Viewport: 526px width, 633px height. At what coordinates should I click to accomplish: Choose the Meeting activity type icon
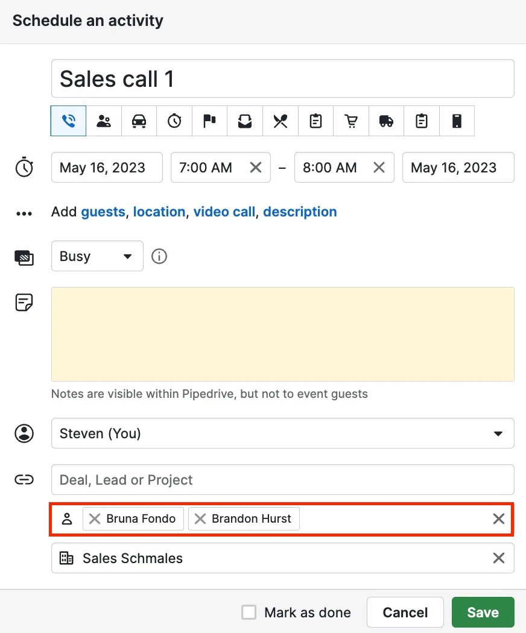point(104,121)
